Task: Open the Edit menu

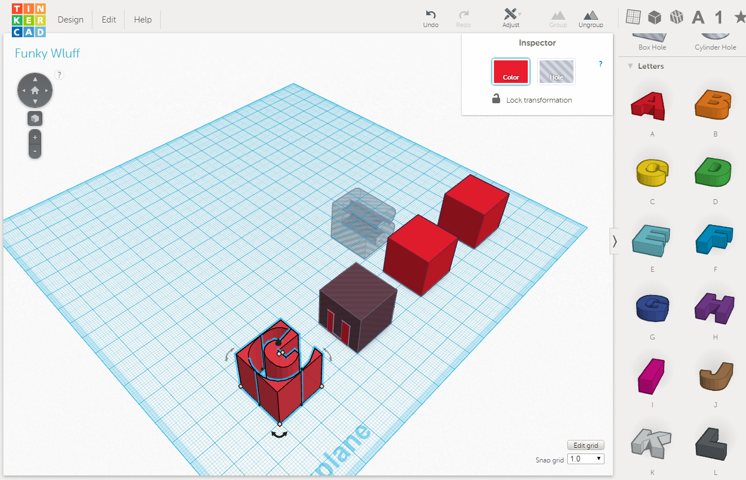Action: pos(108,19)
